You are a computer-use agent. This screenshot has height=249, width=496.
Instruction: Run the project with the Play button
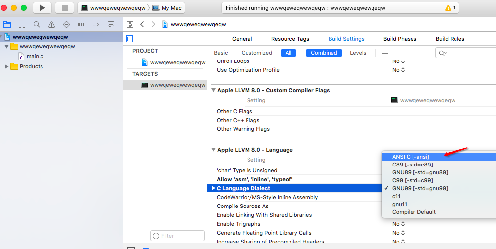pos(42,8)
